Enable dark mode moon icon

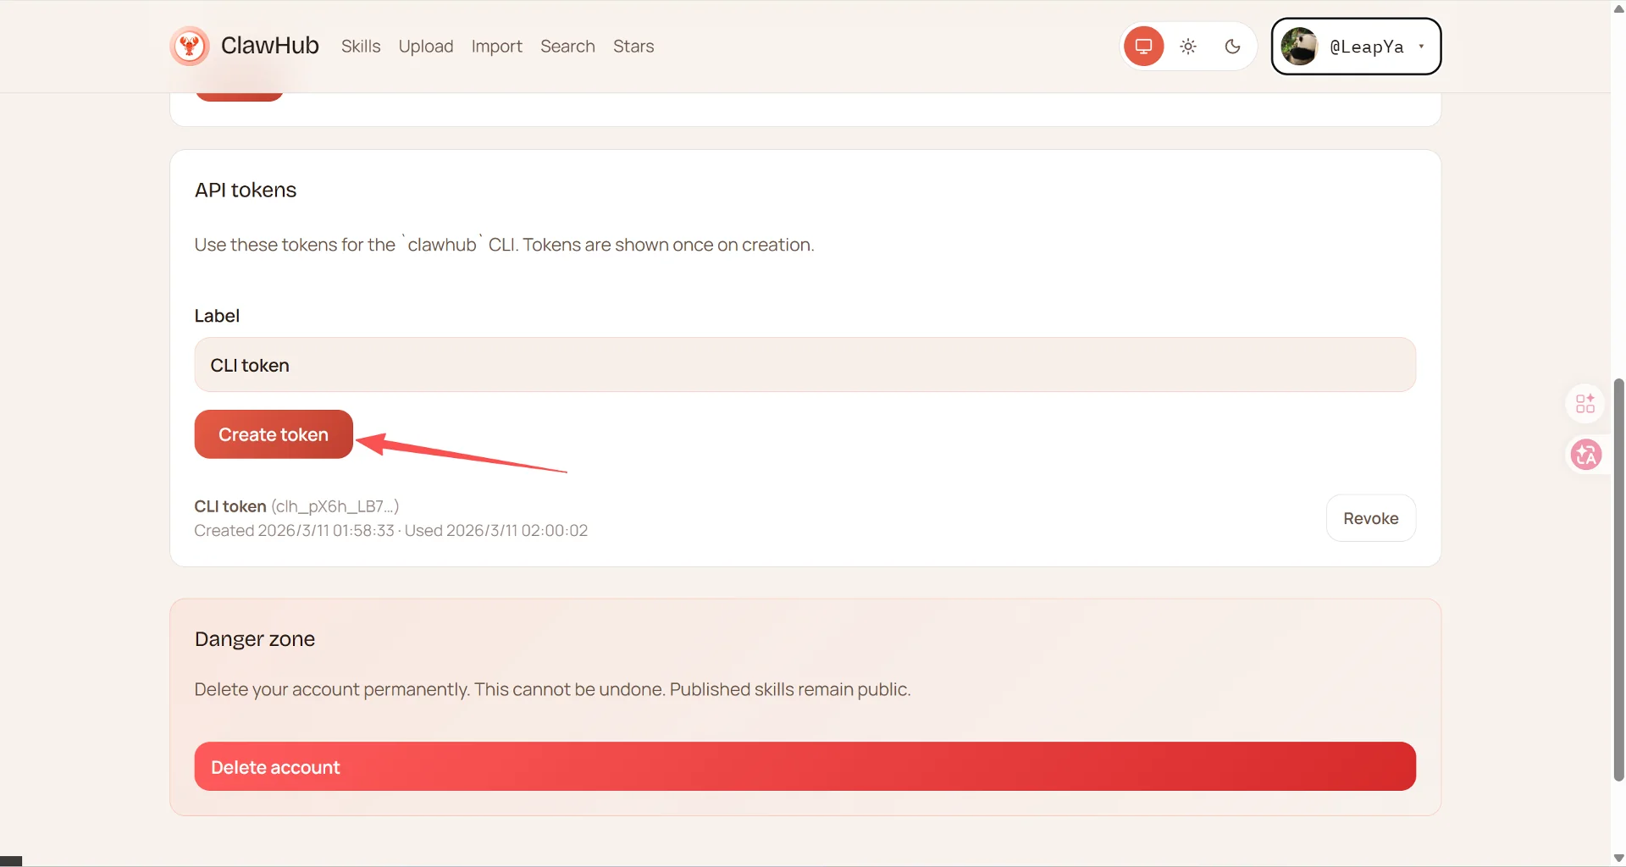1232,47
